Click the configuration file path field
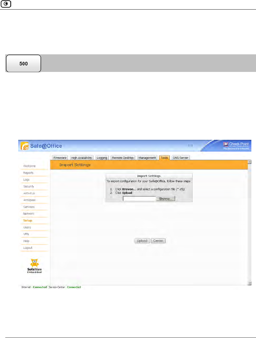The image size is (256, 338). tap(139, 199)
